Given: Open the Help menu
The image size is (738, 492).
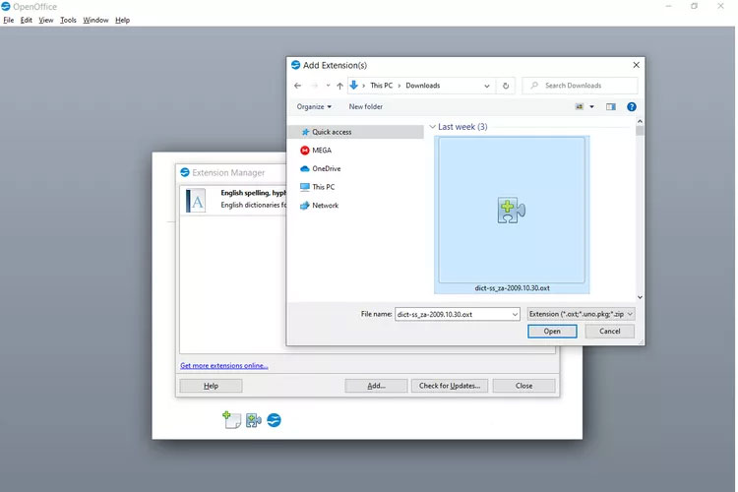Looking at the screenshot, I should tap(122, 21).
